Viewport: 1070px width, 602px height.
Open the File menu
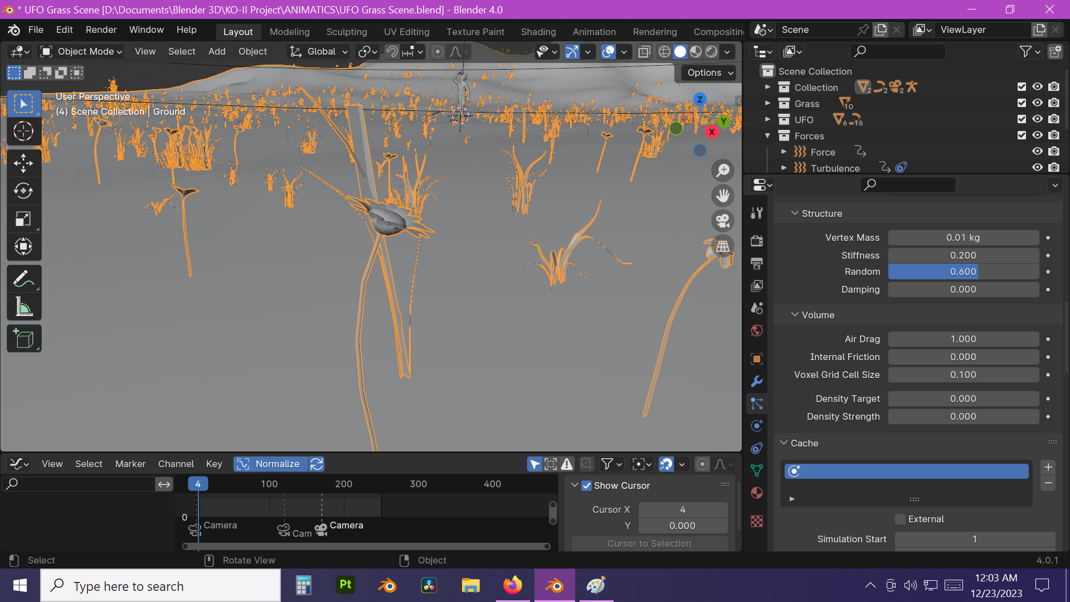[x=36, y=30]
